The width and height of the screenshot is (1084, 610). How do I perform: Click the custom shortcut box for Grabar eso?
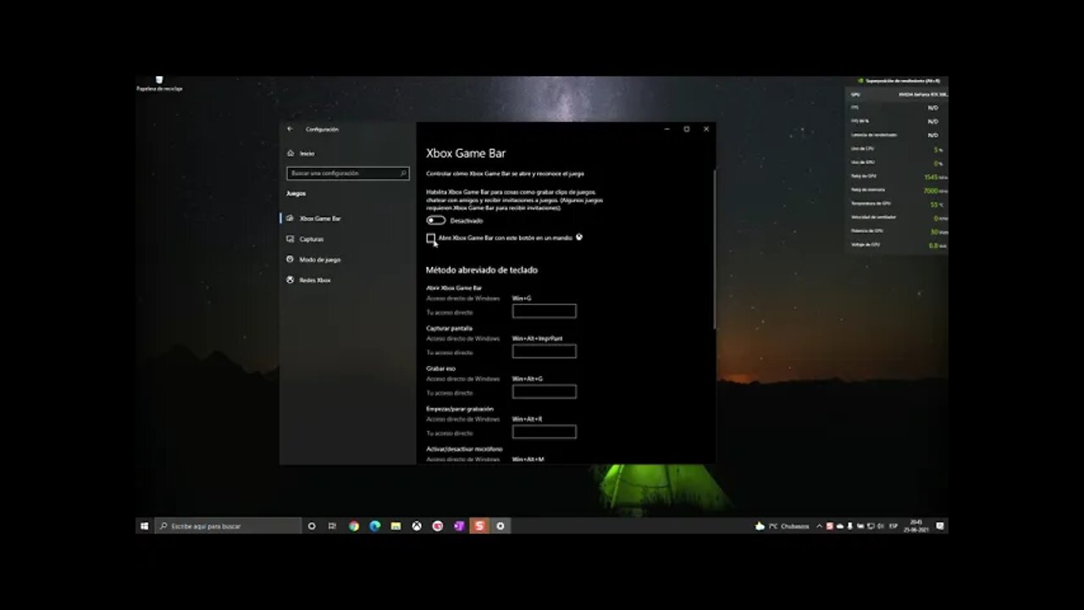click(x=544, y=391)
